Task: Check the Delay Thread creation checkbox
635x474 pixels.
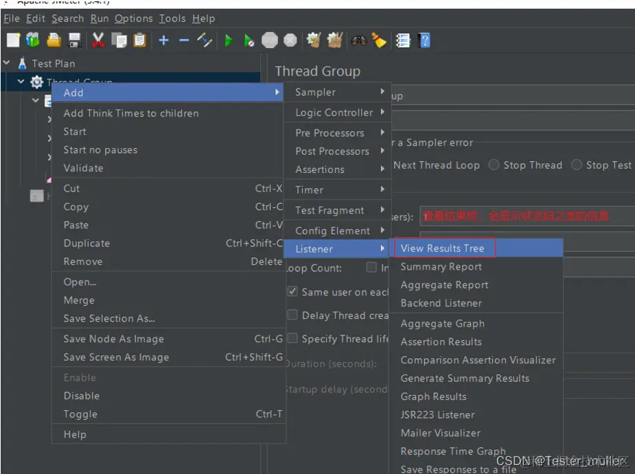Action: pyautogui.click(x=292, y=315)
